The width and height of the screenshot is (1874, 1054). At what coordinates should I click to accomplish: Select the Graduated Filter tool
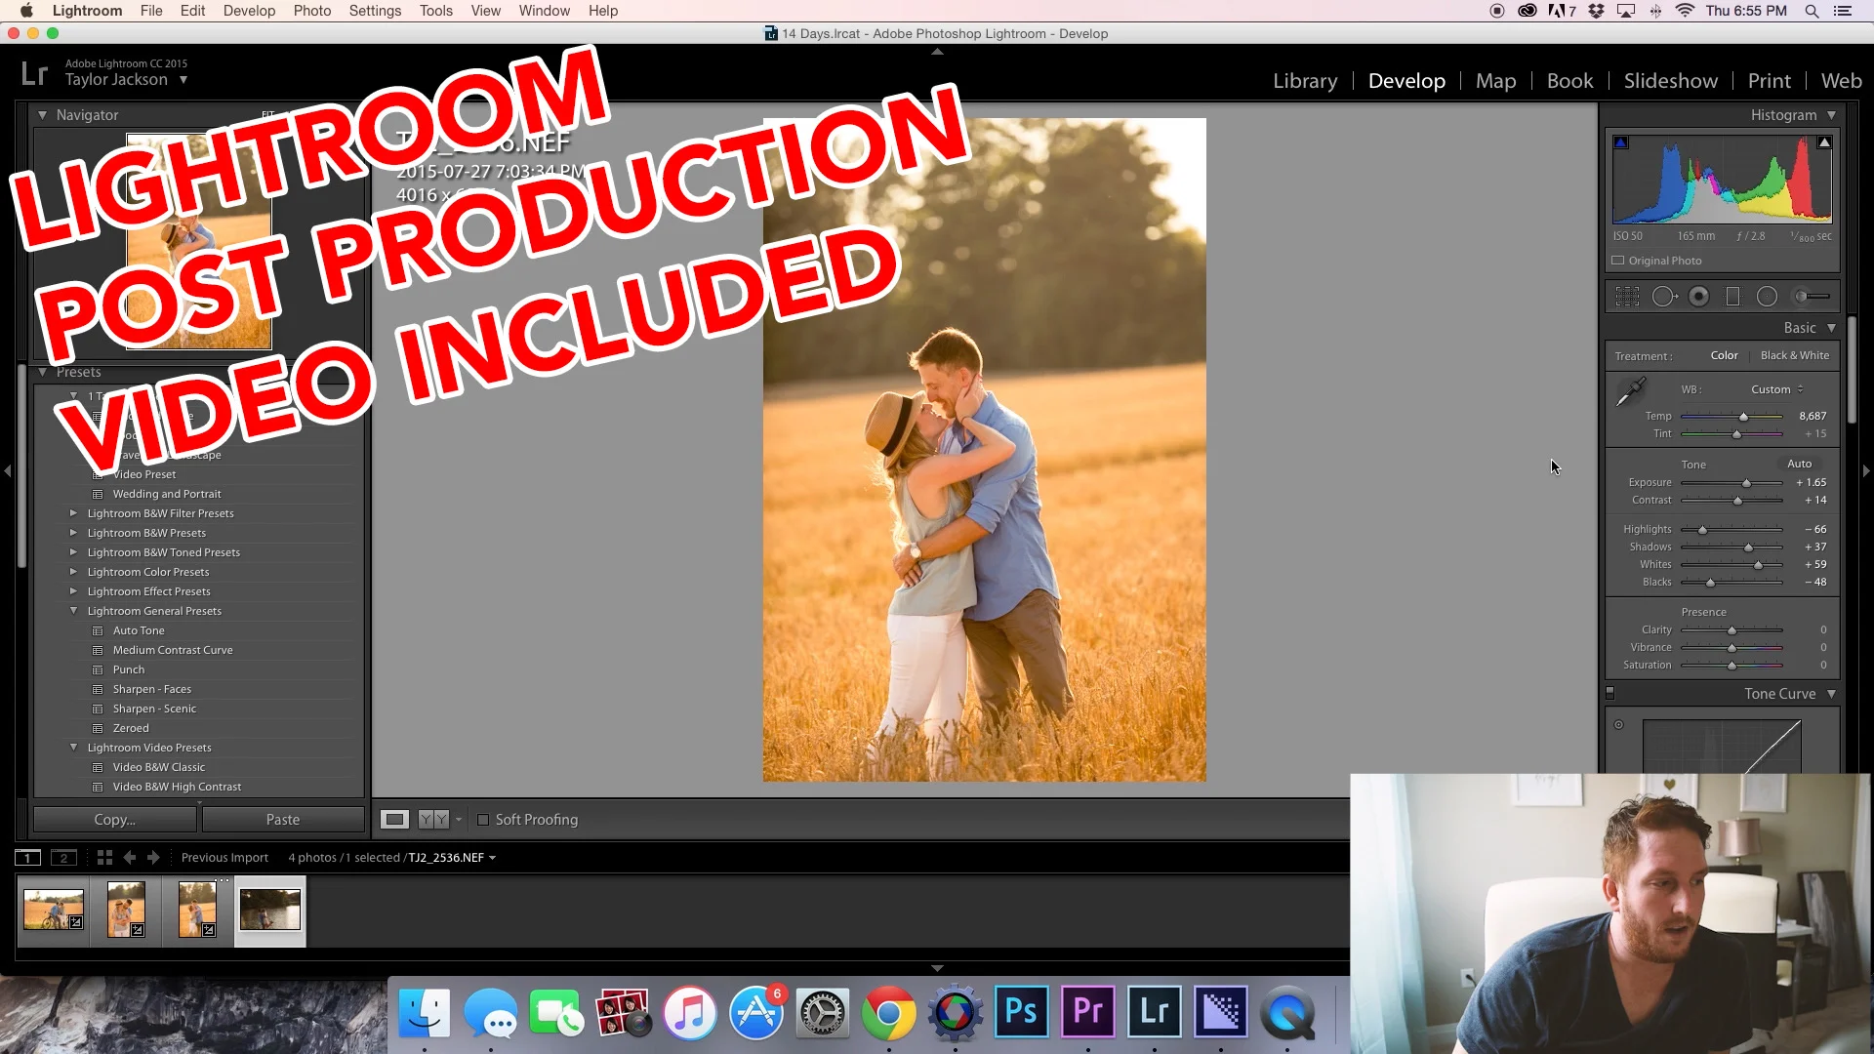(1733, 297)
